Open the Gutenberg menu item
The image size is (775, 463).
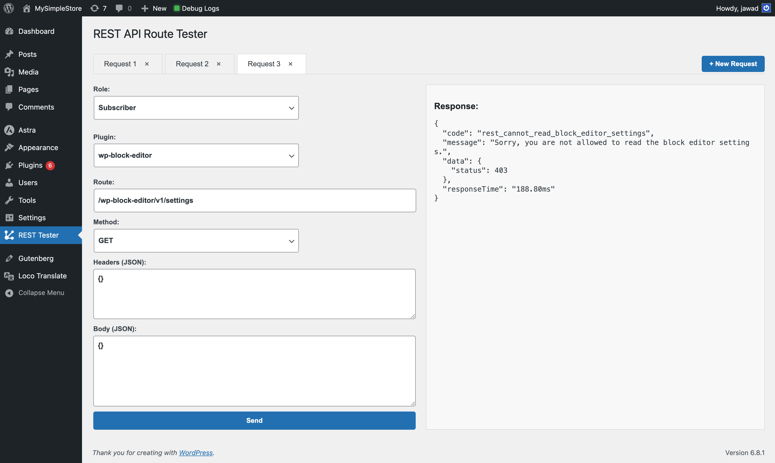tap(41, 258)
